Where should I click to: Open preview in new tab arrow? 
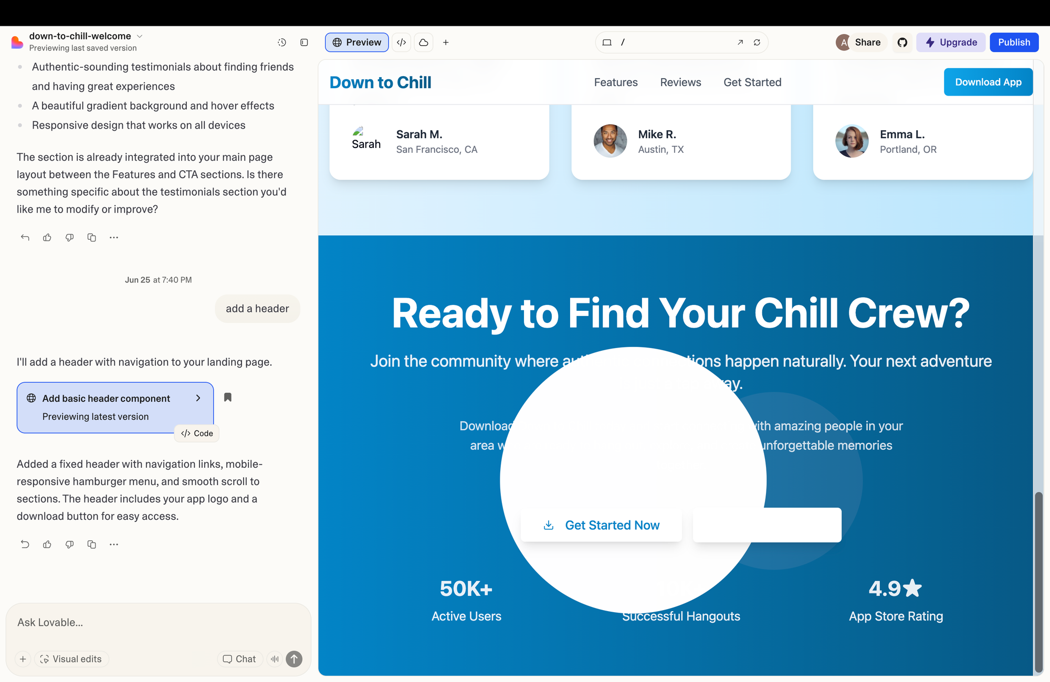[x=740, y=43]
